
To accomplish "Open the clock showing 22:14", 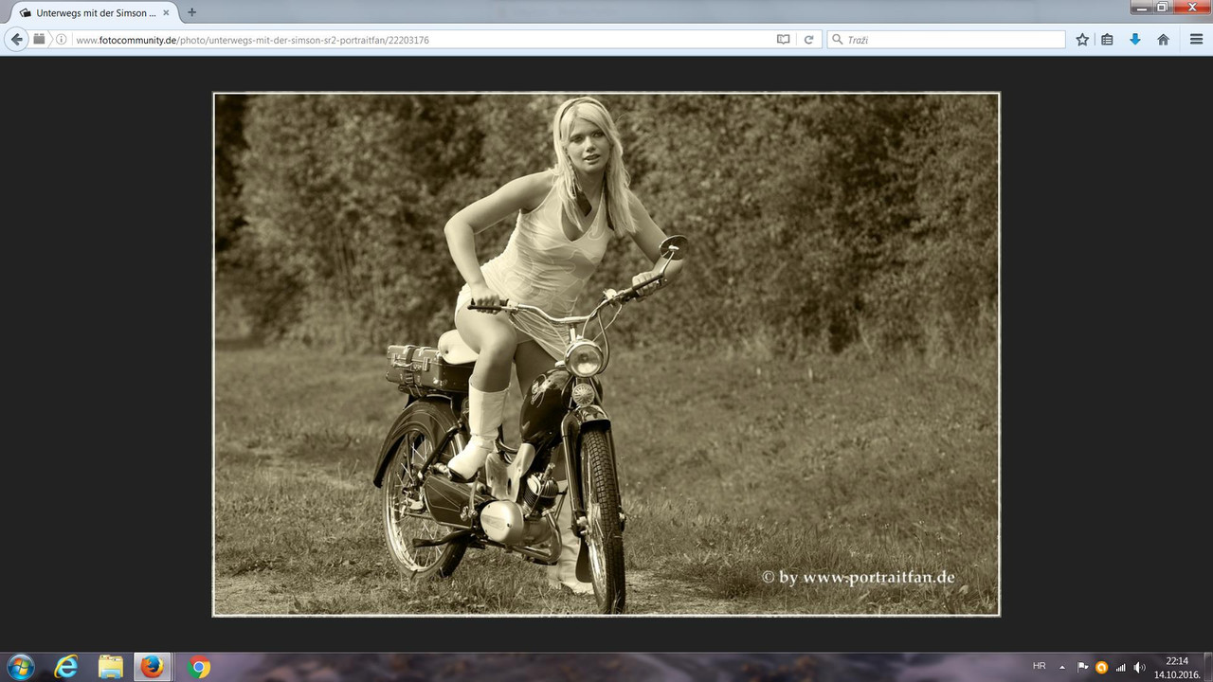I will (1177, 667).
